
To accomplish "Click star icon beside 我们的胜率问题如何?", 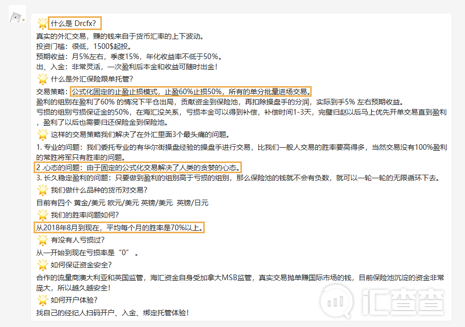I will tap(42, 215).
